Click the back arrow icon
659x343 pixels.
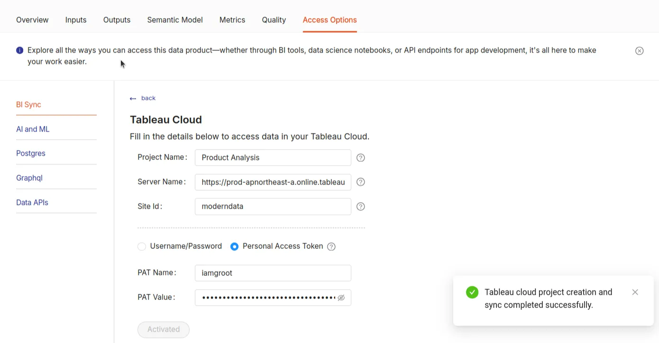133,98
